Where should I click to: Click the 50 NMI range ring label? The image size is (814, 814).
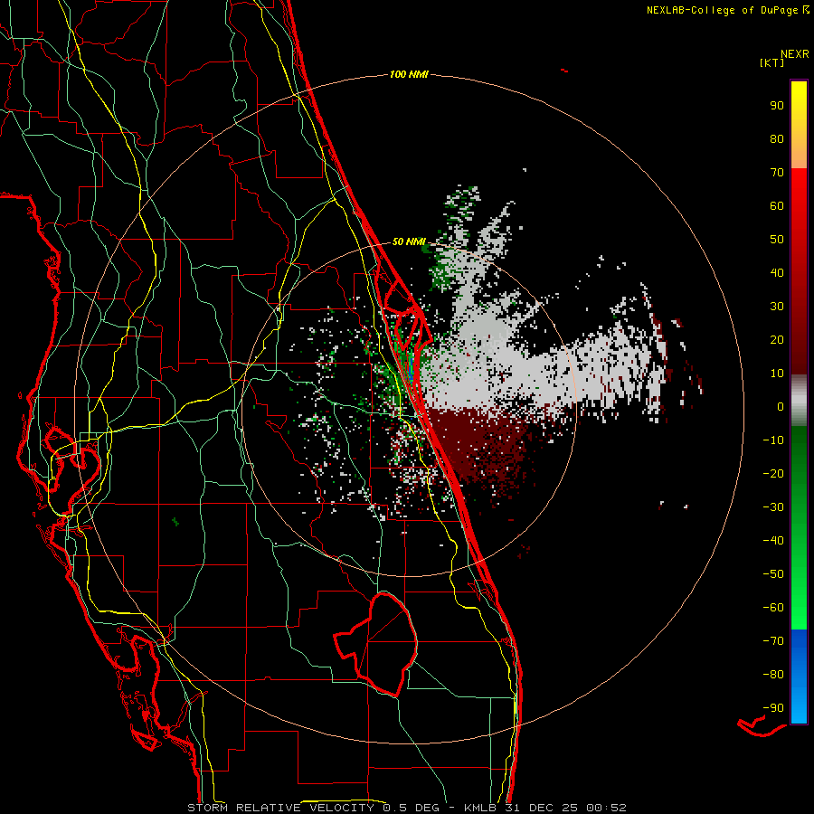pyautogui.click(x=409, y=241)
